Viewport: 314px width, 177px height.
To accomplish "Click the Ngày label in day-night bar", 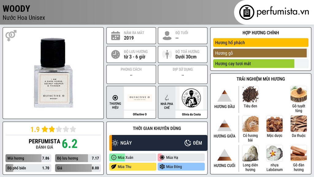I will (x=126, y=143).
